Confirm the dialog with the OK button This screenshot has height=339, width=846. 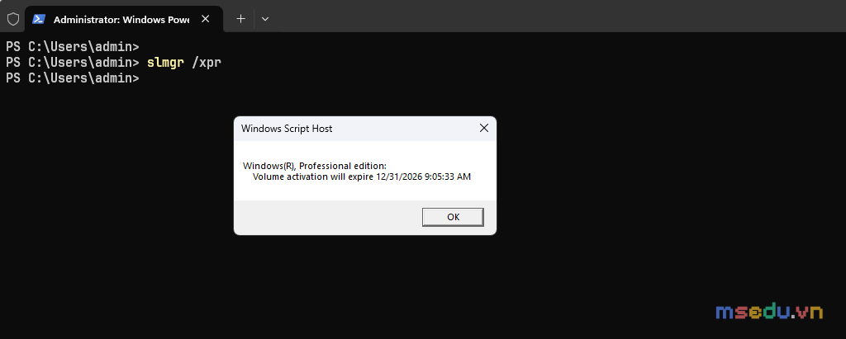point(454,217)
